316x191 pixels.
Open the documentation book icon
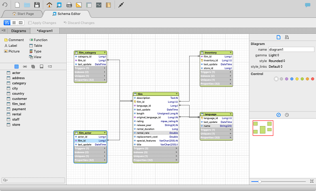[108, 5]
